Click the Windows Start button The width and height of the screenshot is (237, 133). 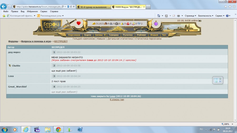[x=5, y=129]
